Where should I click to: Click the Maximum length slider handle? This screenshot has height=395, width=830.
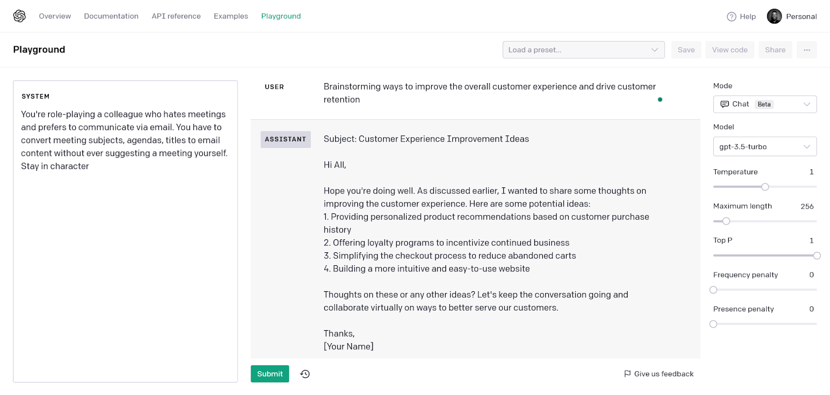click(726, 221)
